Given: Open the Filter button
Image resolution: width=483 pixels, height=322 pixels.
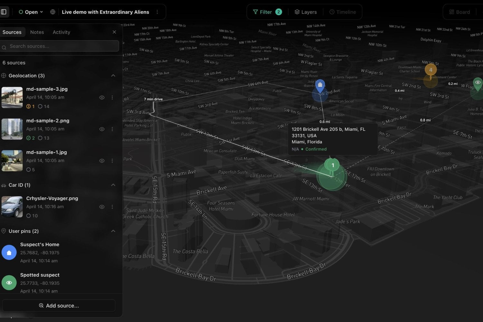Looking at the screenshot, I should pos(267,12).
